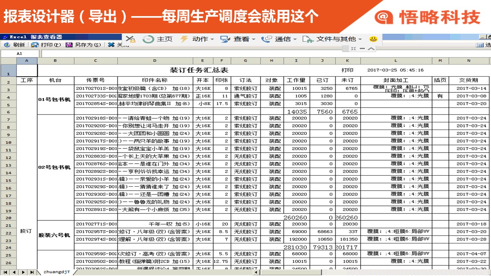
Task: Click ticket number 201702918S-D01
Action: pos(96,118)
